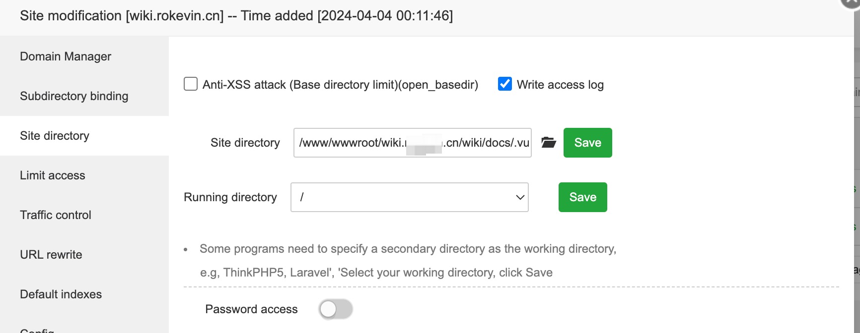
Task: Open the partially visible Config tab
Action: click(37, 330)
